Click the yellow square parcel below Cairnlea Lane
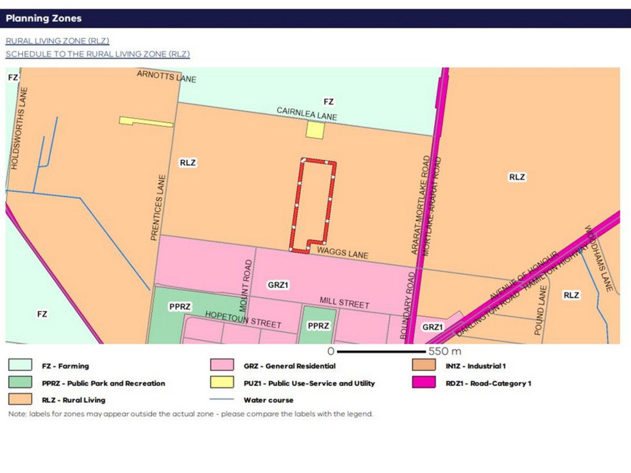 pyautogui.click(x=314, y=130)
